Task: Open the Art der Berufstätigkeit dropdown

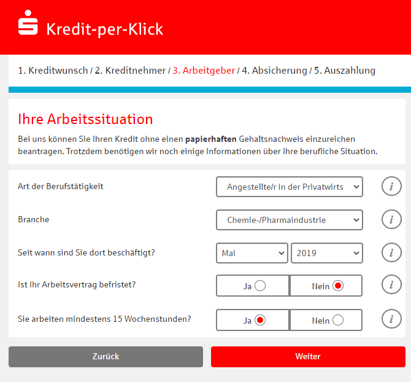Action: pos(289,187)
